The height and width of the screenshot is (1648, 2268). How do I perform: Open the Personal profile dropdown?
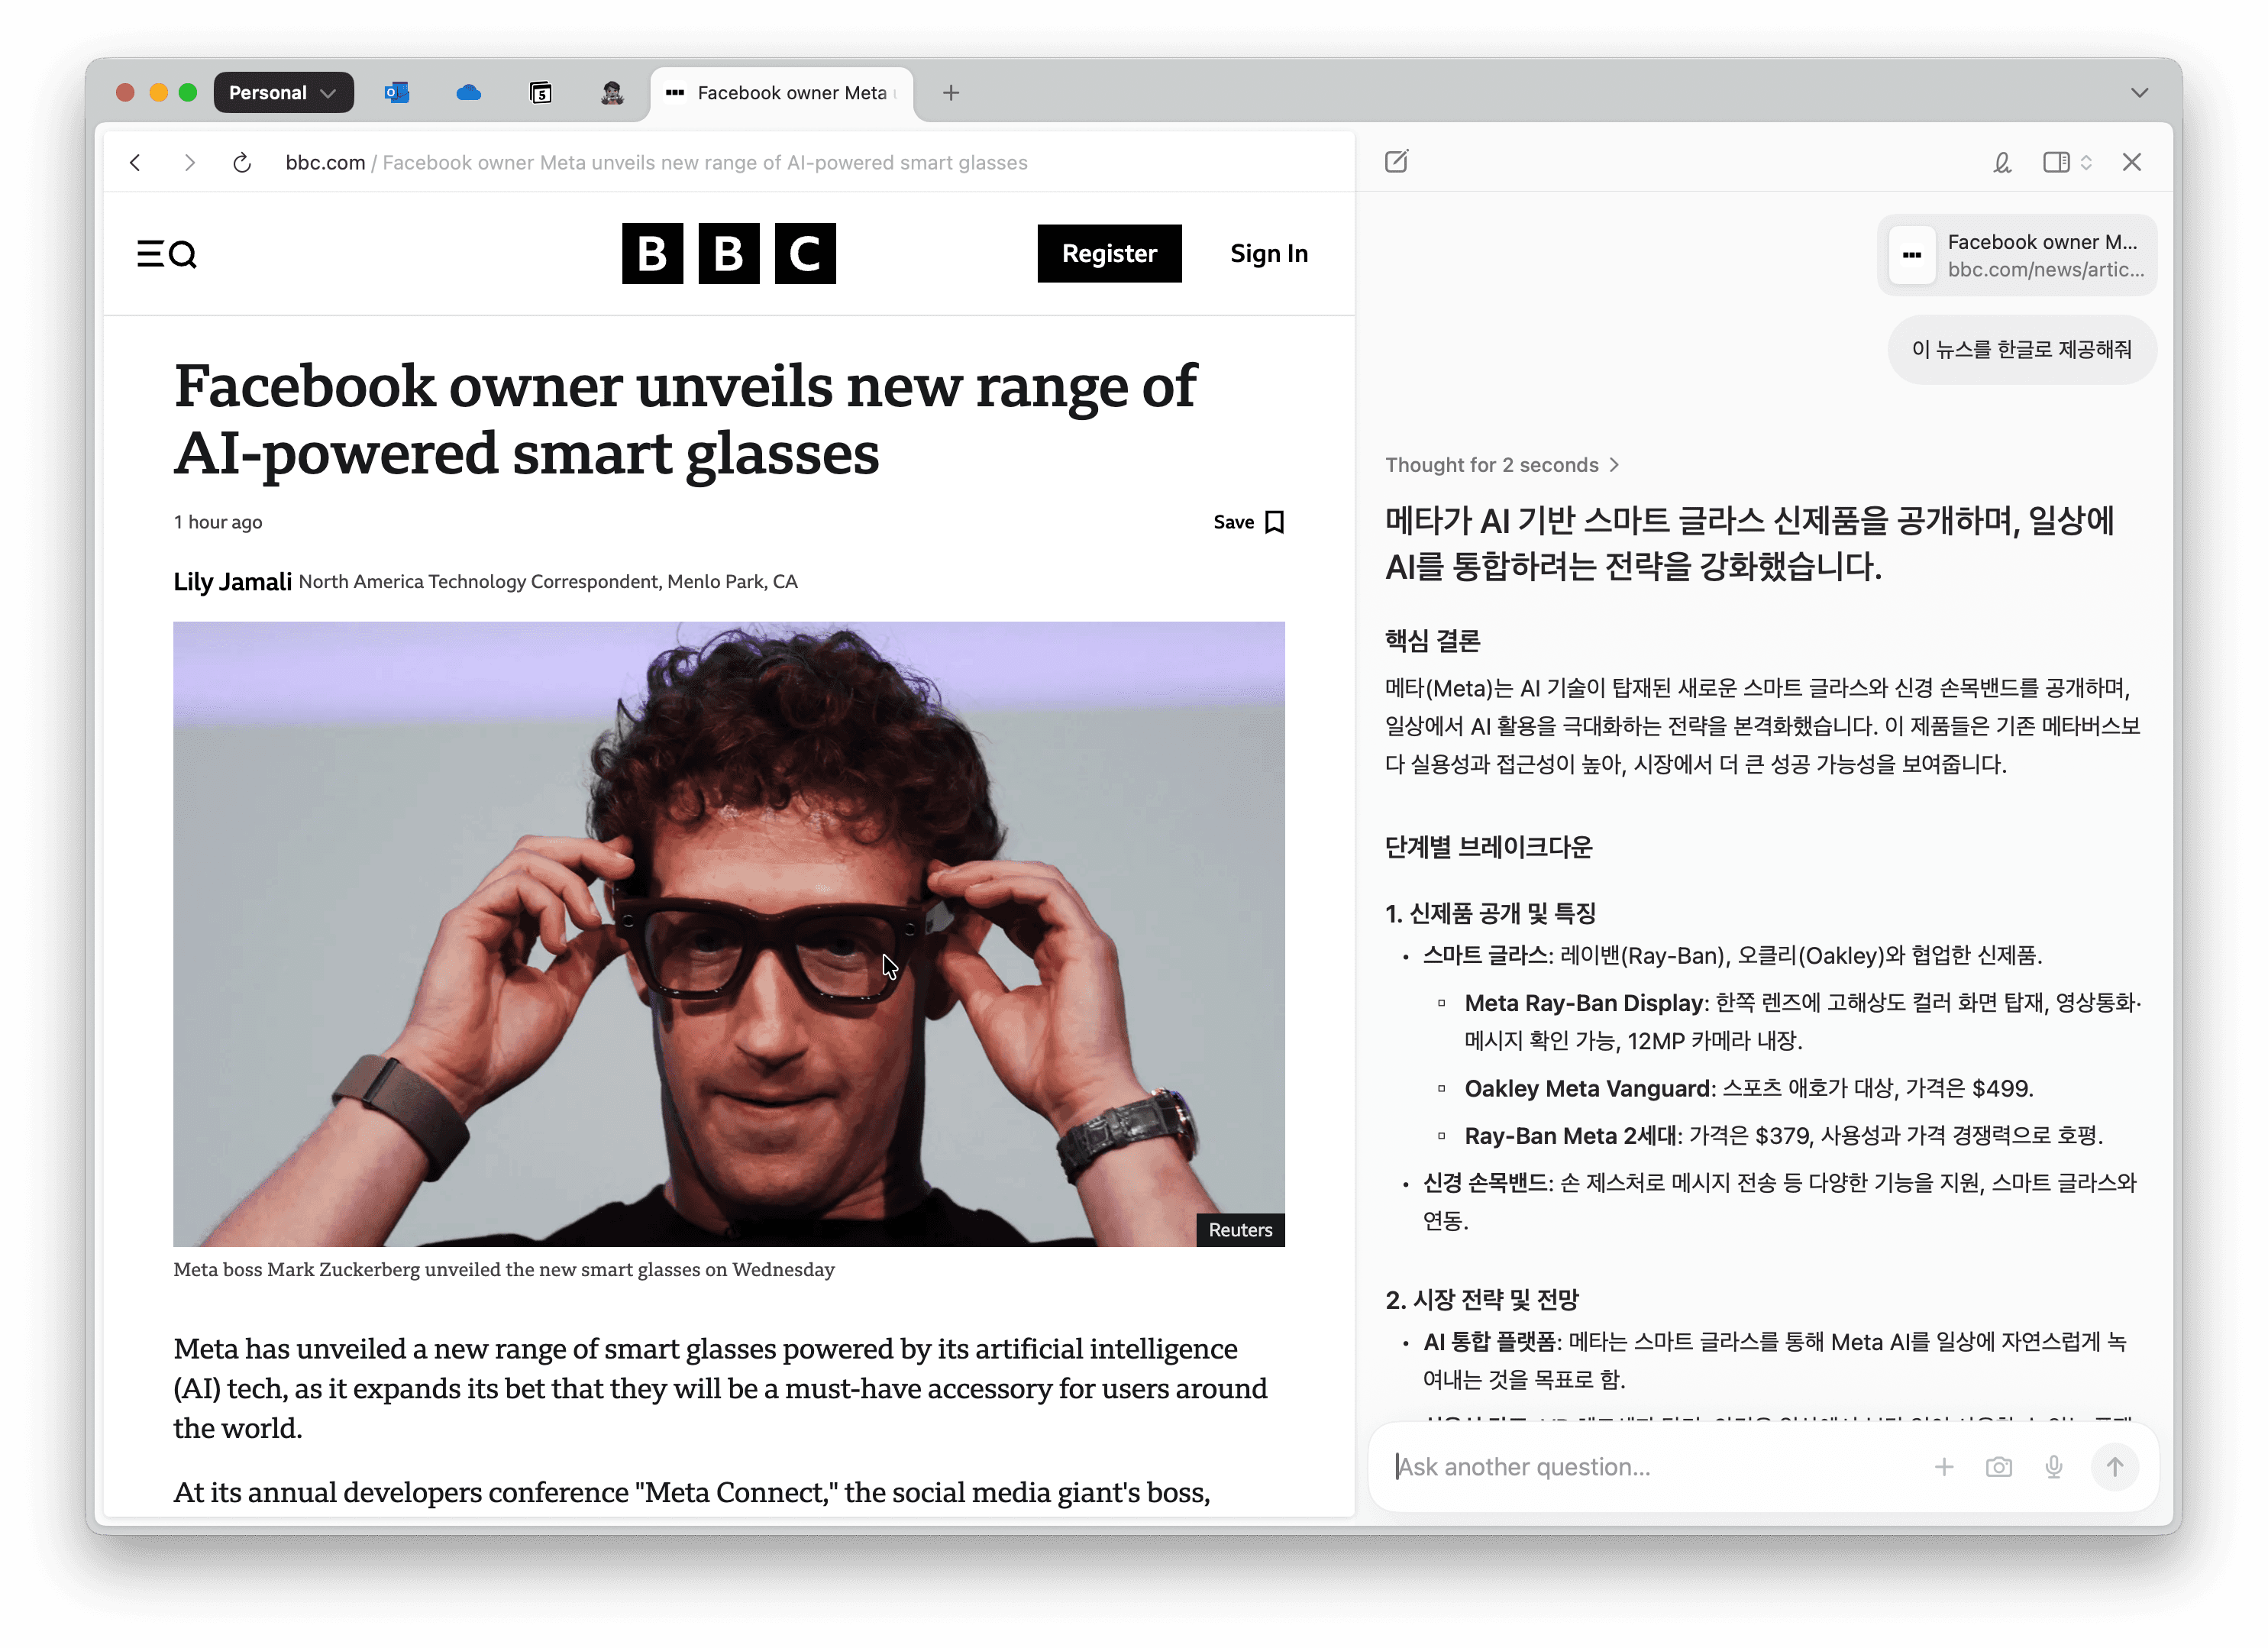[283, 93]
